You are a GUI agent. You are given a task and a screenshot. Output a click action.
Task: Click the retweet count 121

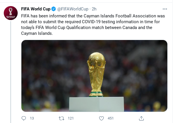70,118
